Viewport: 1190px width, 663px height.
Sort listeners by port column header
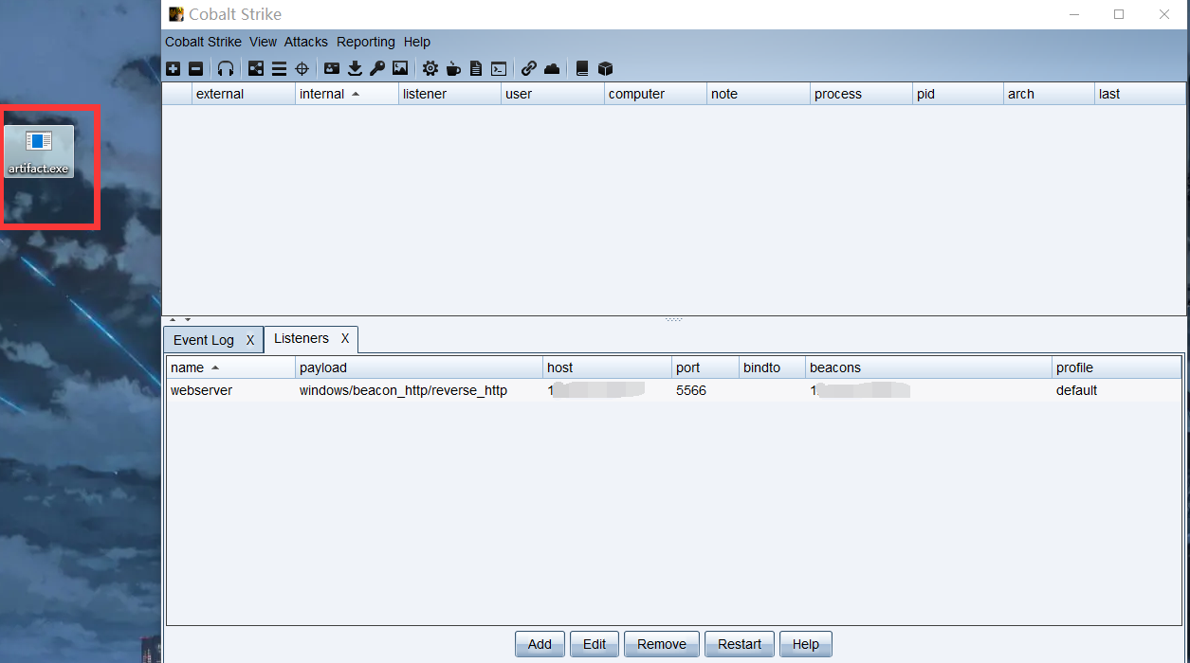[705, 367]
